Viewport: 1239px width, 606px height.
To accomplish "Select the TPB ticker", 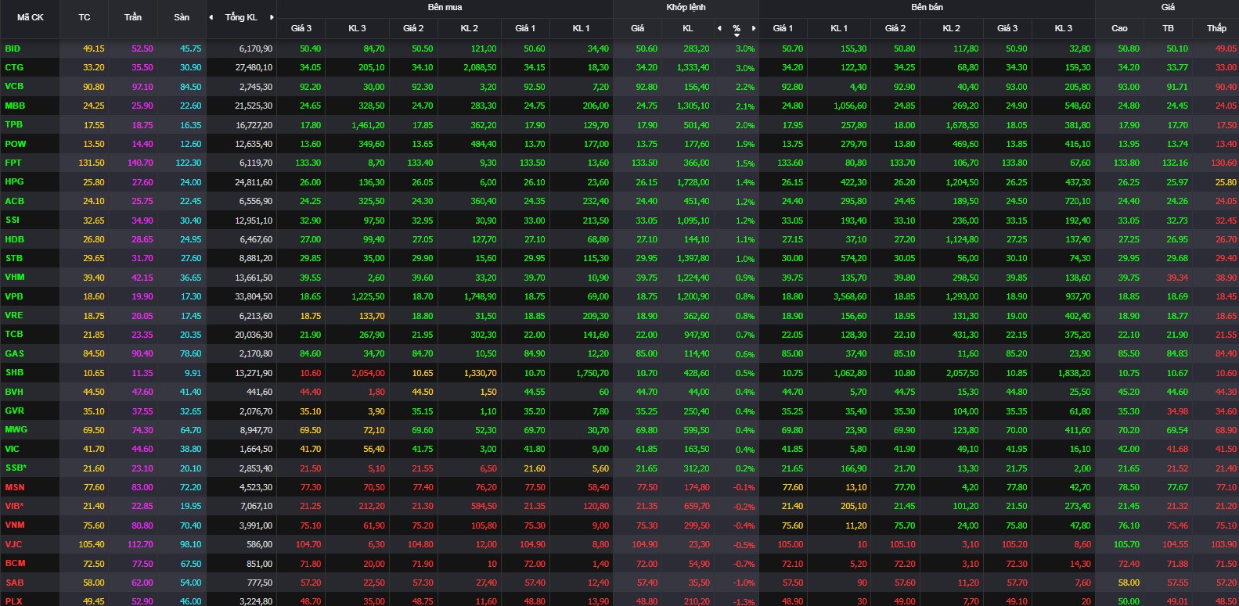I will 14,124.
